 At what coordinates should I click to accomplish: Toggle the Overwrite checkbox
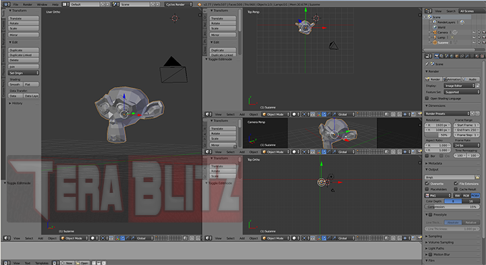(x=427, y=183)
